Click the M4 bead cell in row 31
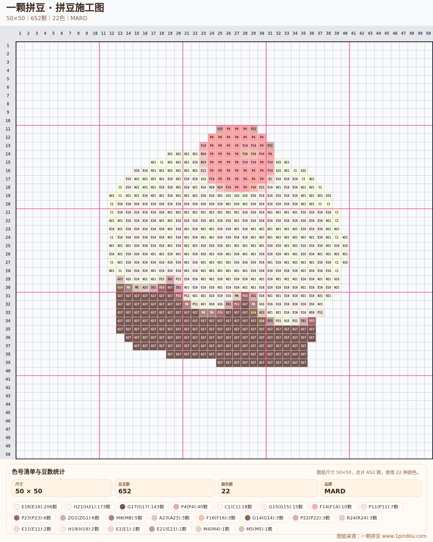This screenshot has width=433, height=542. pyautogui.click(x=237, y=296)
